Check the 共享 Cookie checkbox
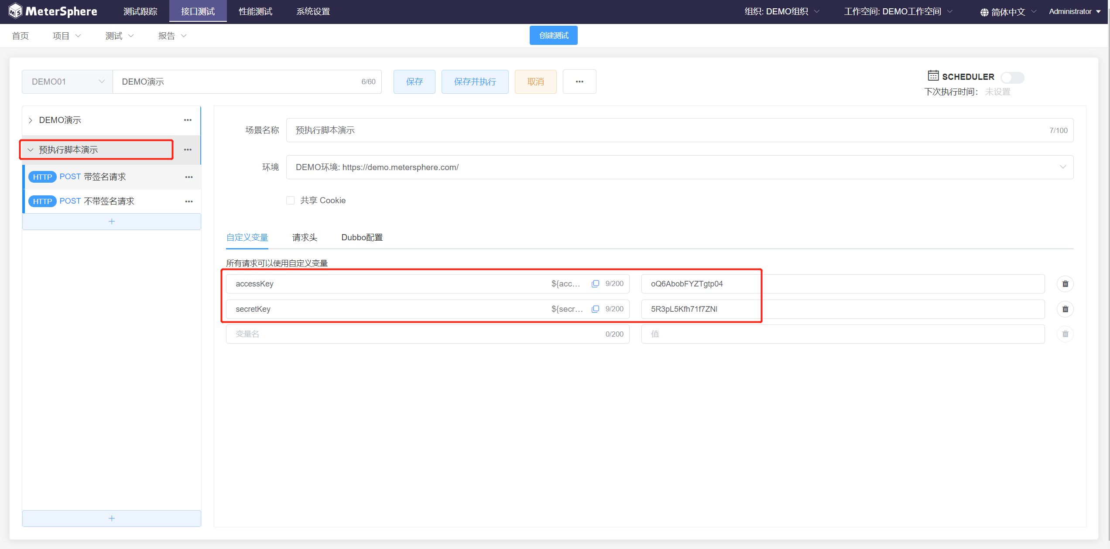The height and width of the screenshot is (549, 1110). pos(291,201)
